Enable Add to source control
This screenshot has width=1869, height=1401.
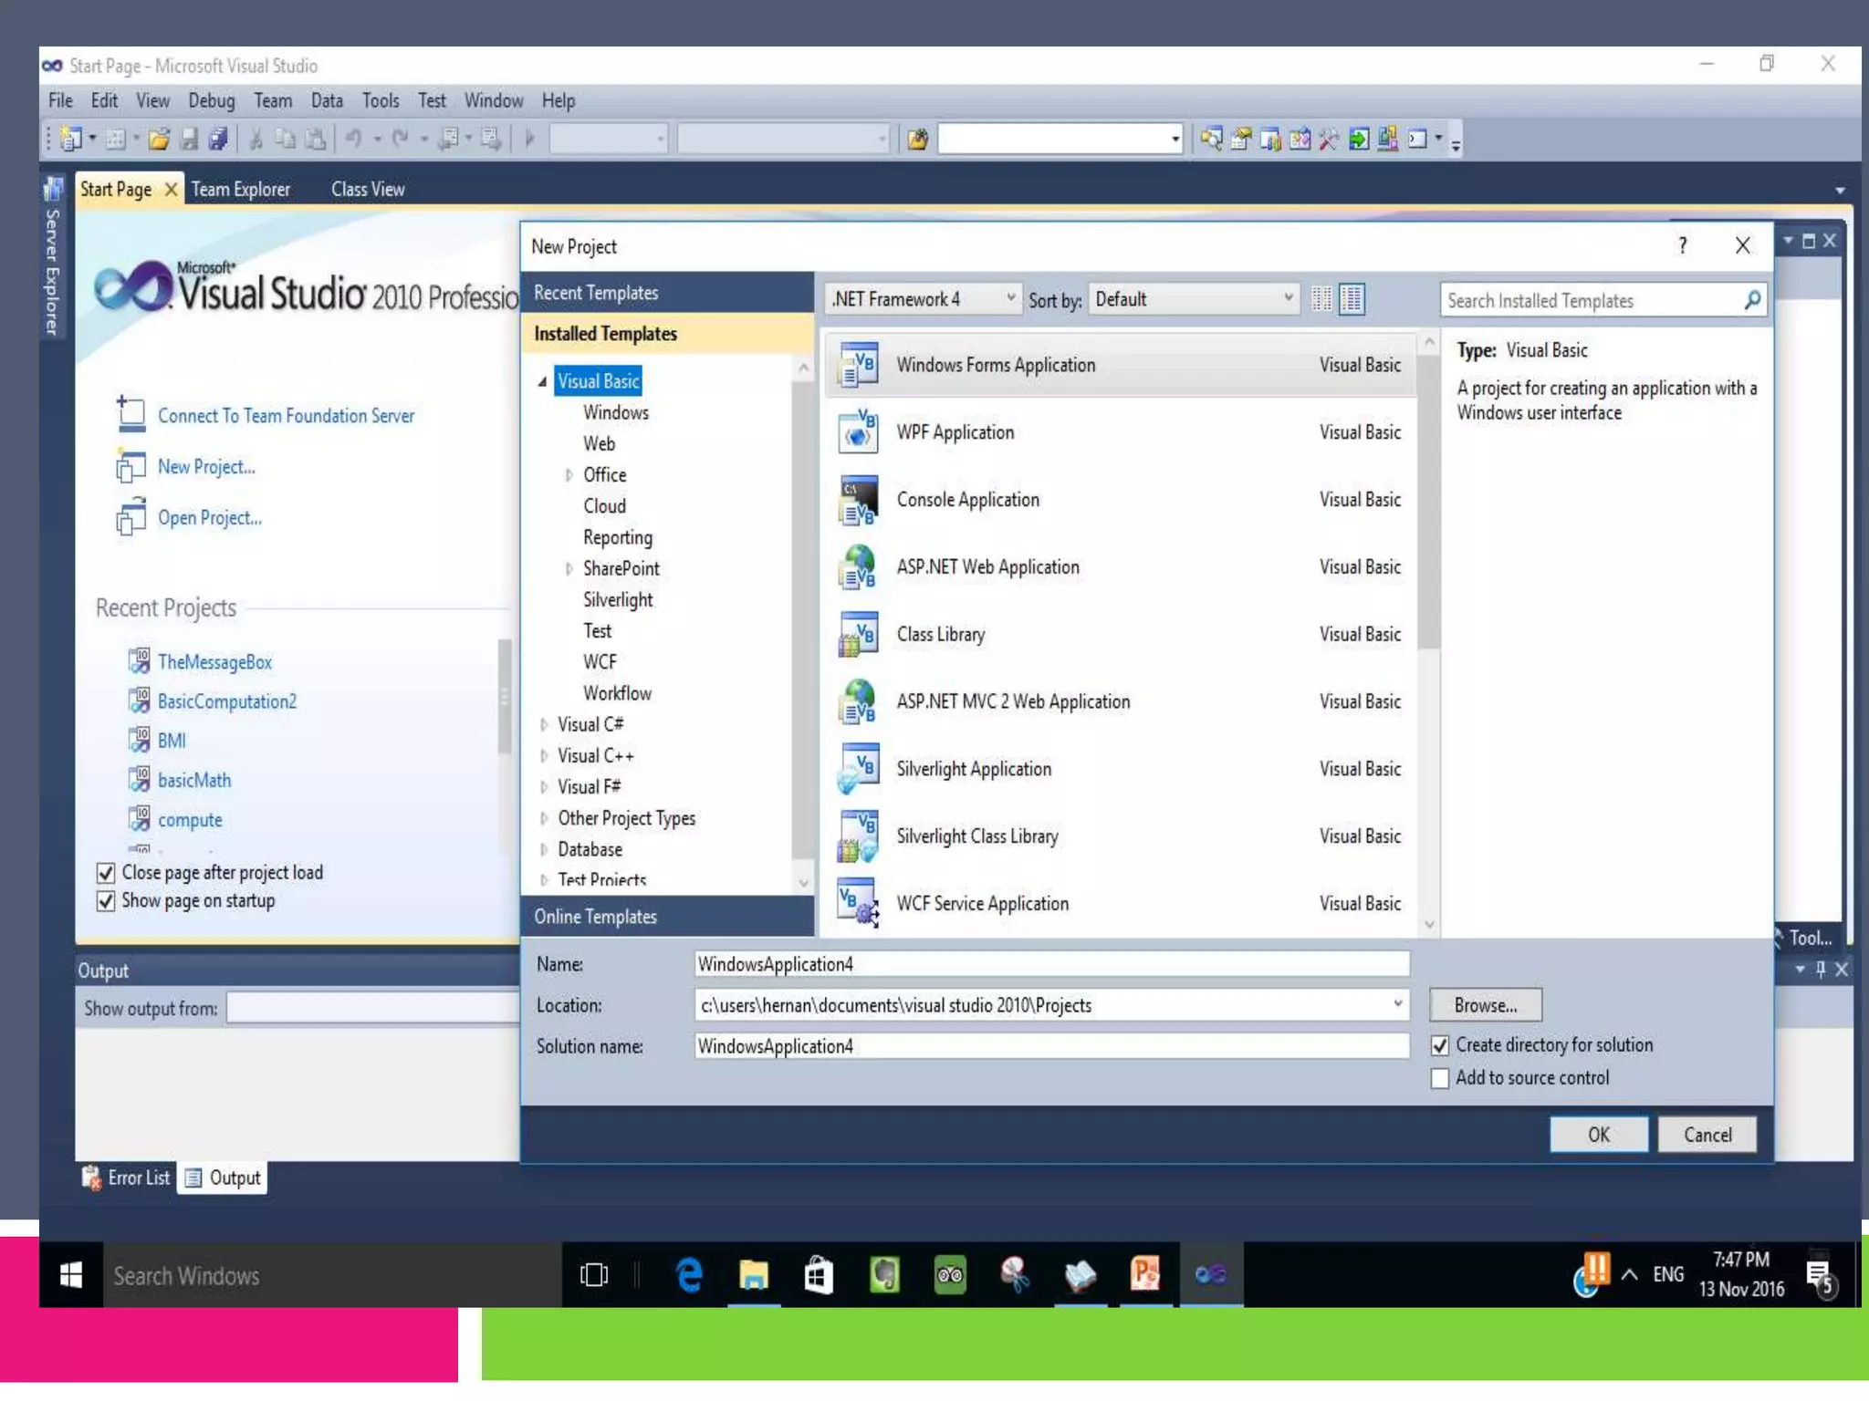pos(1440,1078)
